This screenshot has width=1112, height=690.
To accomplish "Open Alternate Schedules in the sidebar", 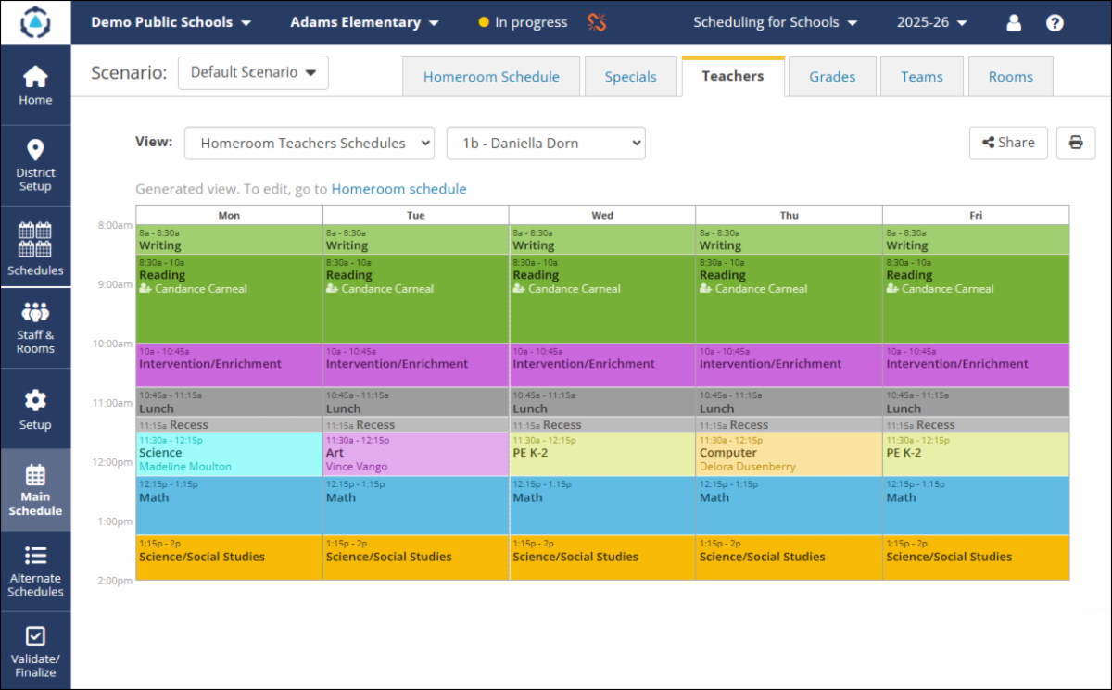I will pyautogui.click(x=35, y=571).
